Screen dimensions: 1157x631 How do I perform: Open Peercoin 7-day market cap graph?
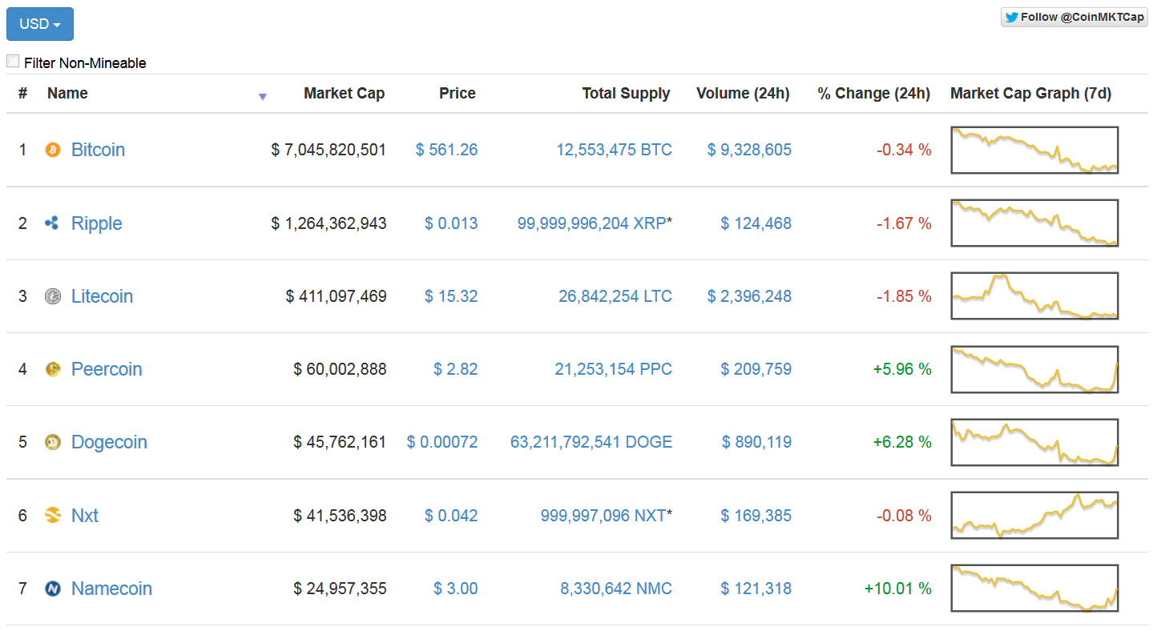pos(1034,369)
